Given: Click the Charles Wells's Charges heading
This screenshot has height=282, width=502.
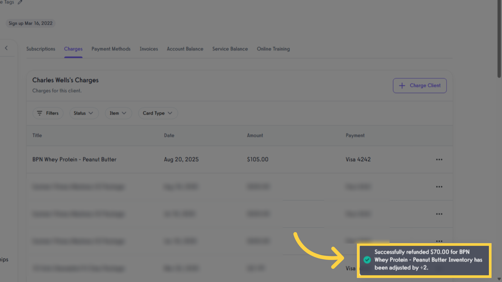Looking at the screenshot, I should point(65,80).
